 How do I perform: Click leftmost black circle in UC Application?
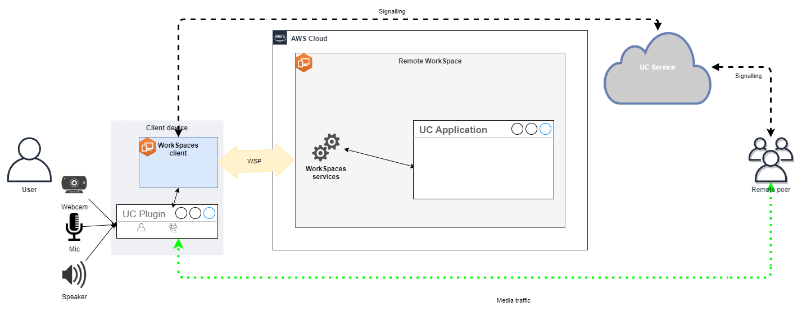tap(517, 130)
